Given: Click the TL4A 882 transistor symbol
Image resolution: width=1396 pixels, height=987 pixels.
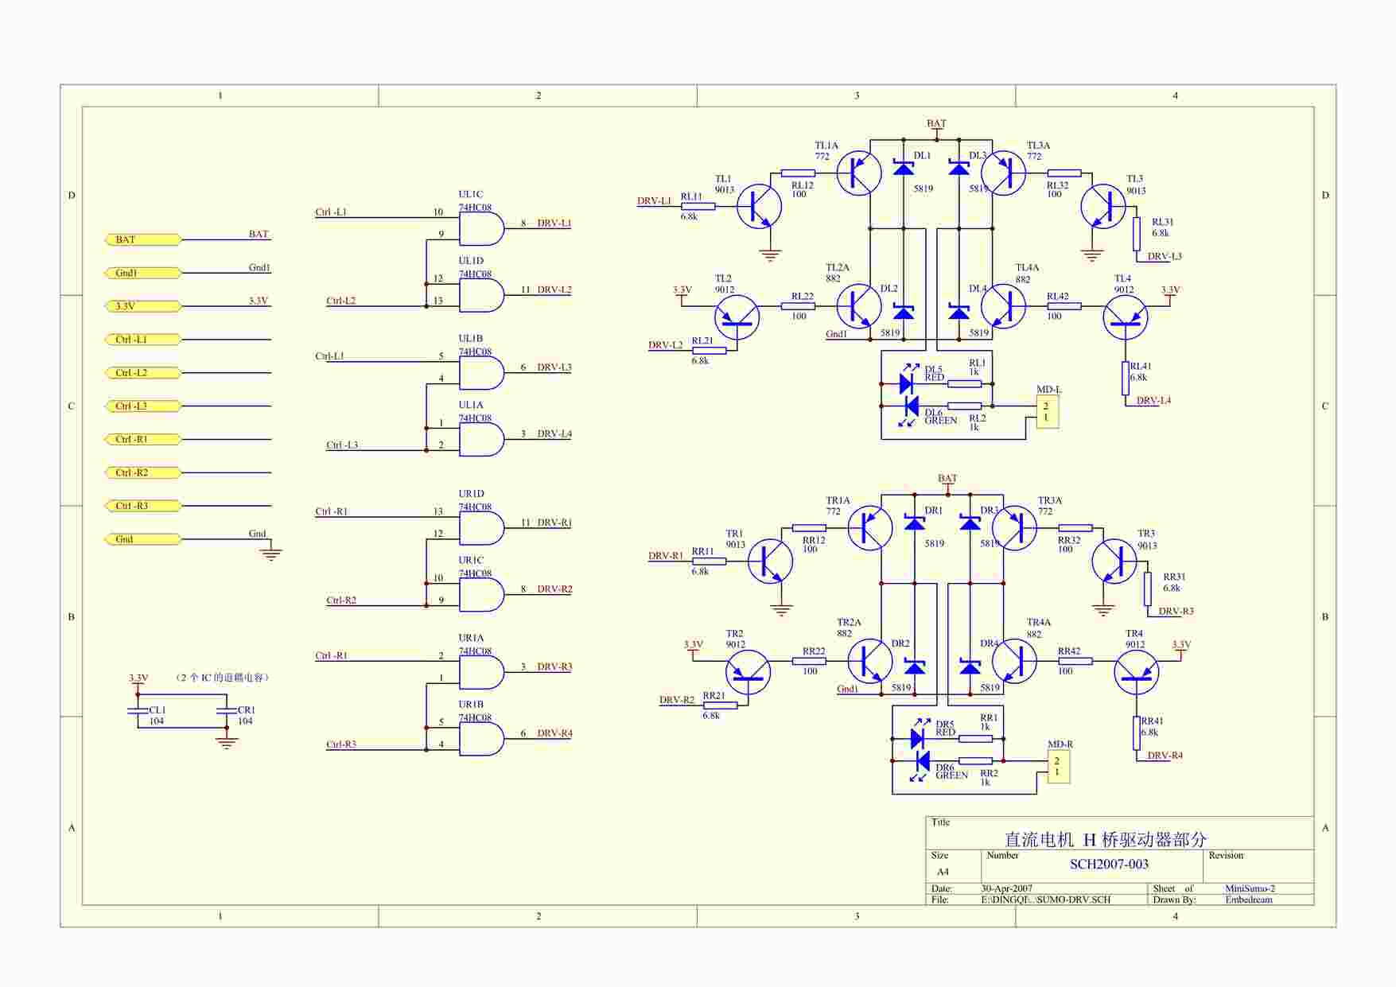Looking at the screenshot, I should click(1004, 306).
